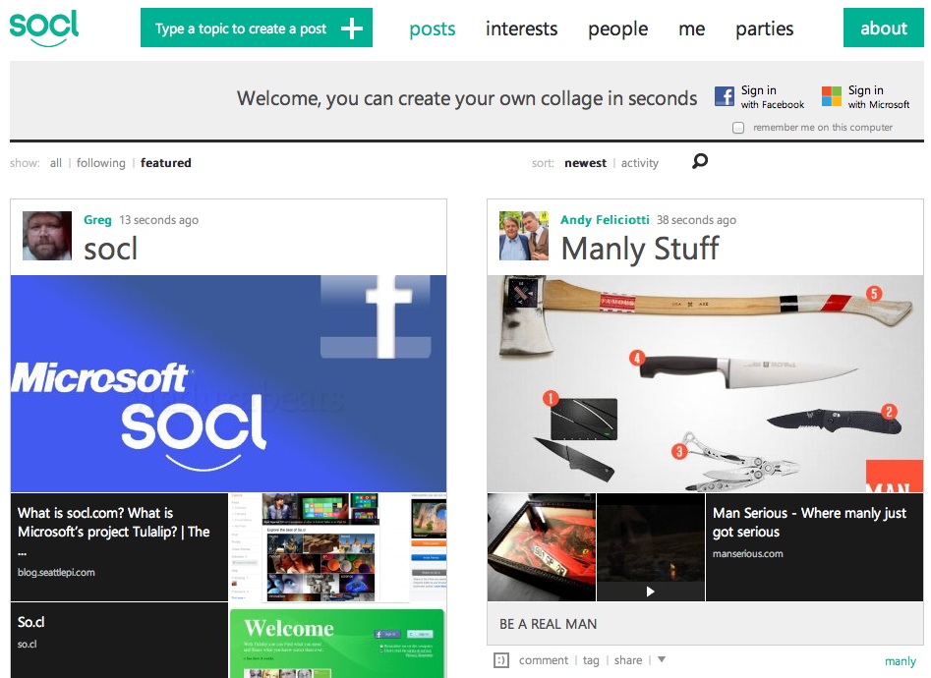Click the Facebook sign-in icon
Screen dimensions: 931x678
tap(725, 96)
